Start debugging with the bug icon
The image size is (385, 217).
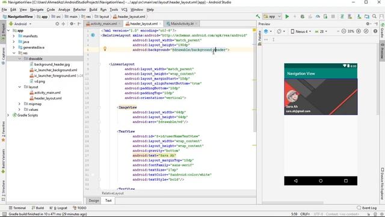[302, 16]
